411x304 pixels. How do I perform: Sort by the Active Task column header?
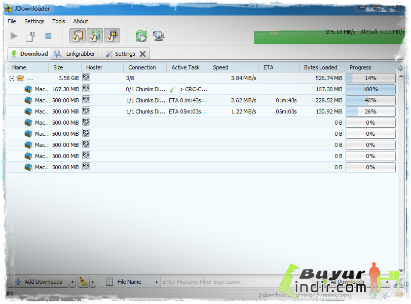tap(187, 67)
